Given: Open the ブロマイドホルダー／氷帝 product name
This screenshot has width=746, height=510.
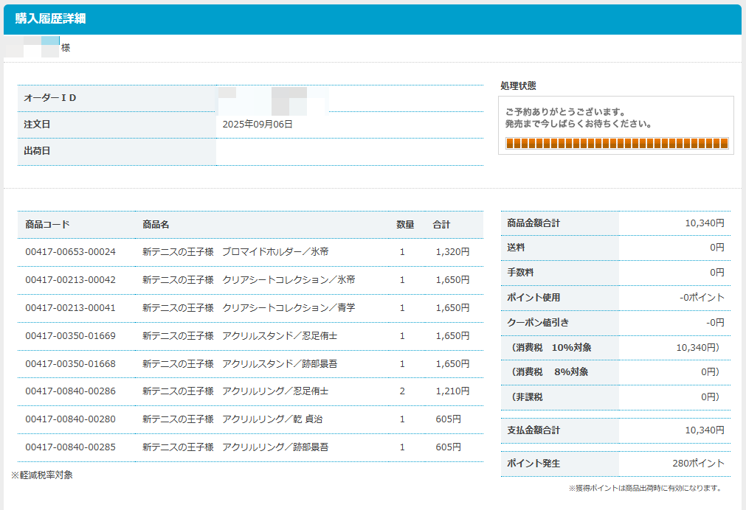Looking at the screenshot, I should [x=235, y=252].
